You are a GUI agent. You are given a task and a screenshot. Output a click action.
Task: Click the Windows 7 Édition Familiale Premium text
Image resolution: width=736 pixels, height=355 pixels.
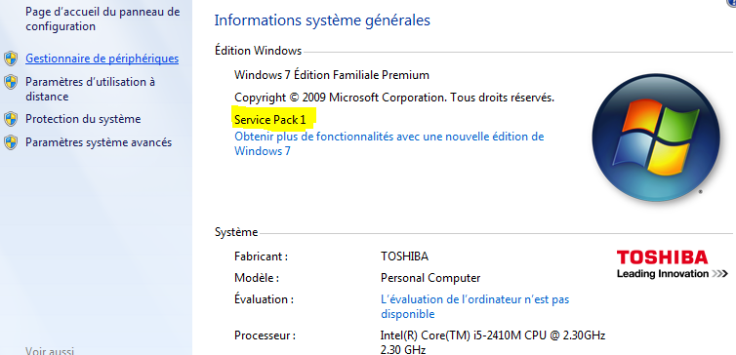pos(332,75)
